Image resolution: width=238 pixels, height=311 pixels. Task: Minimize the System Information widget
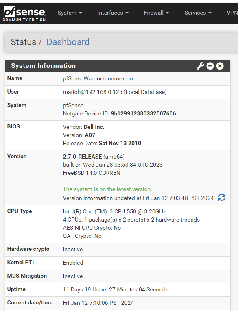(x=210, y=66)
